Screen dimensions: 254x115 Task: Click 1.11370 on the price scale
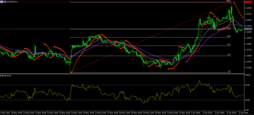pos(248,62)
